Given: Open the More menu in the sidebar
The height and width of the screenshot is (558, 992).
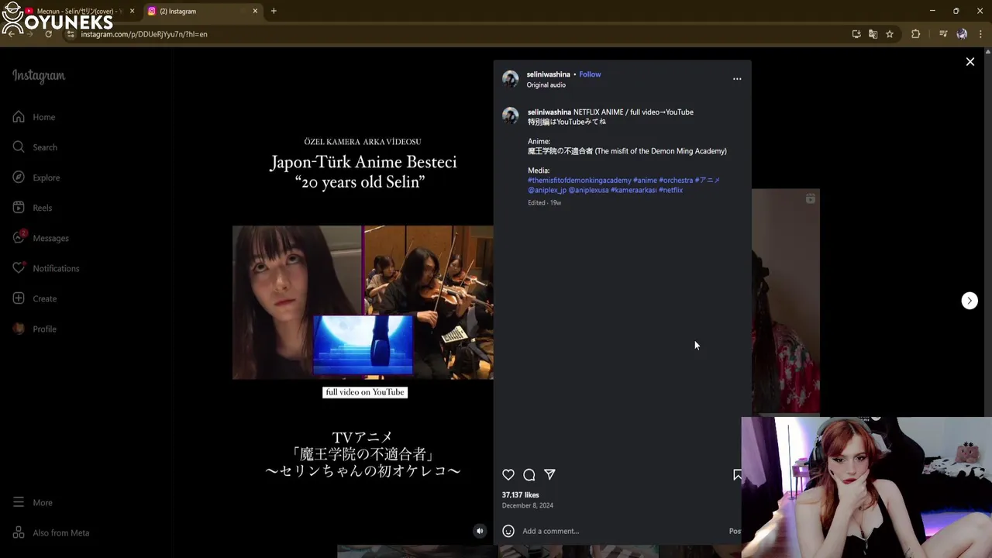Looking at the screenshot, I should pos(33,502).
